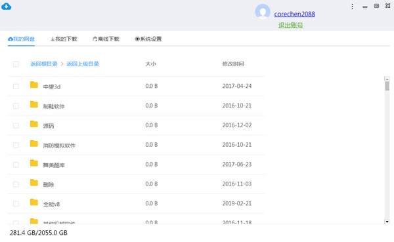The image size is (394, 242).
Task: Click the blue cloud download app logo
Action: pos(7,7)
